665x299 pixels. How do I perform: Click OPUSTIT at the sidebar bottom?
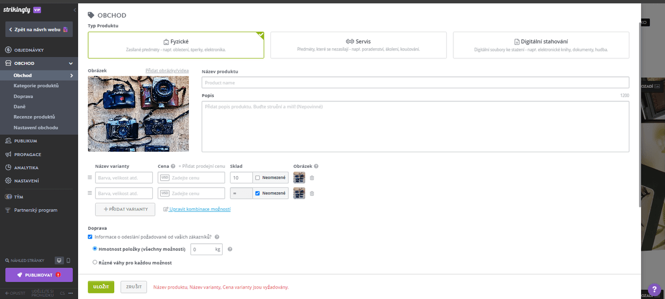15,293
